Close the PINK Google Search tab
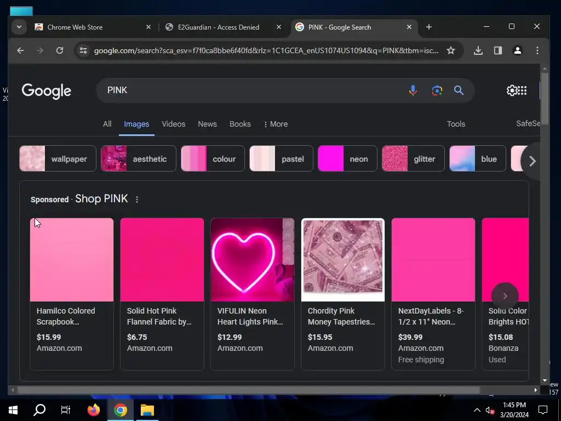Viewport: 561px width, 421px height. (409, 27)
